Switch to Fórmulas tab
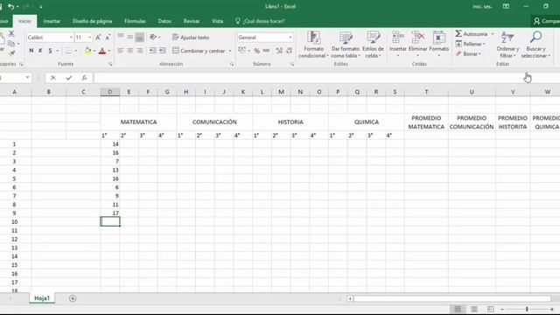 point(135,21)
